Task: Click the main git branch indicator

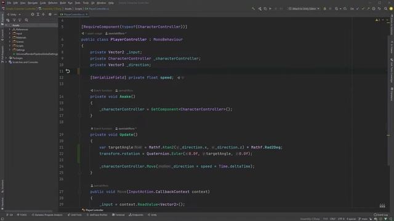Action: (x=363, y=219)
